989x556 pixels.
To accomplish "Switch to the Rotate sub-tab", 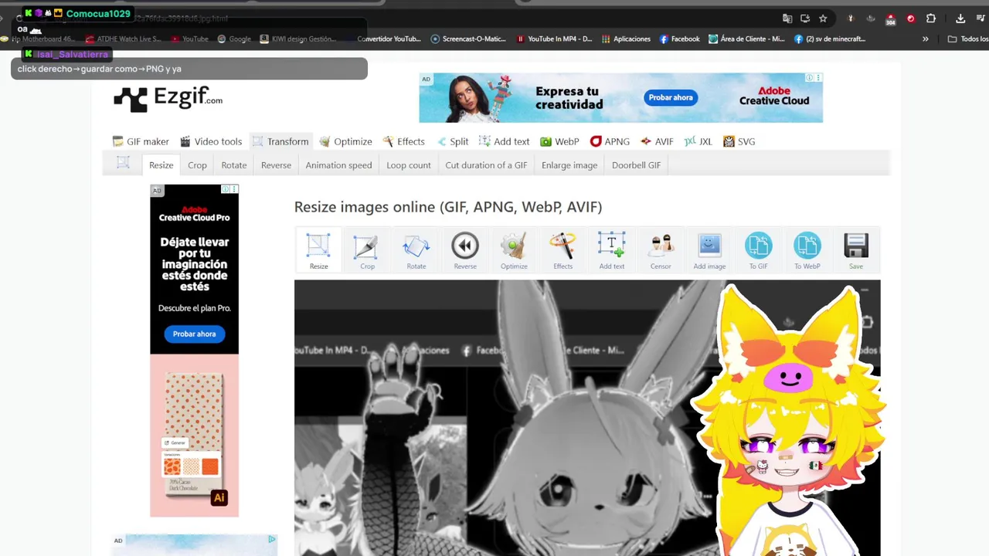I will pyautogui.click(x=234, y=165).
